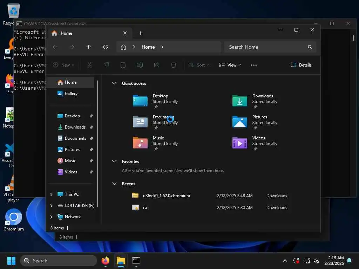Open the Windows Start menu
The width and height of the screenshot is (359, 269).
tap(11, 261)
